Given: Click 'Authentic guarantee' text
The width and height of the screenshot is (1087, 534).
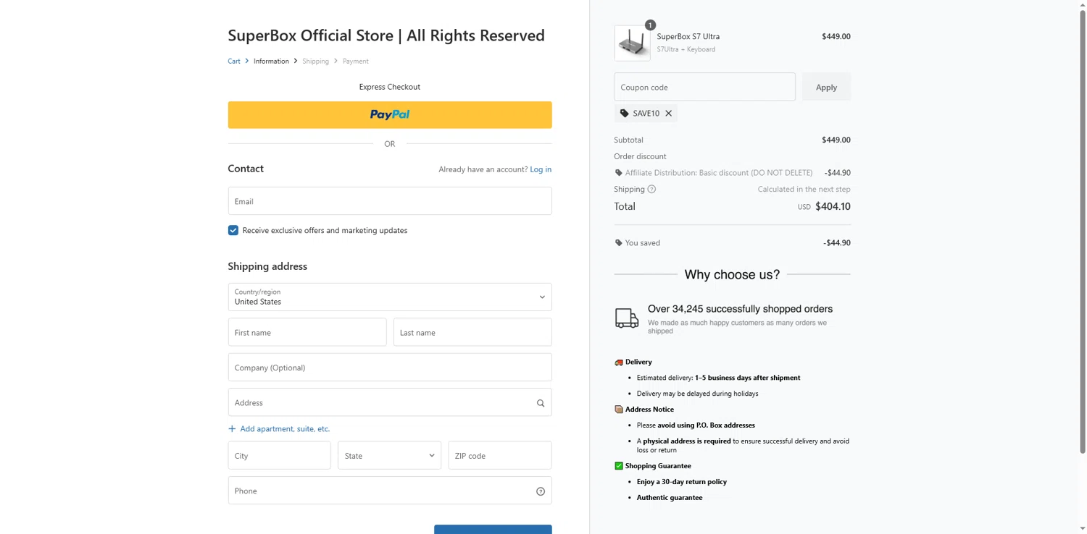Looking at the screenshot, I should [670, 498].
